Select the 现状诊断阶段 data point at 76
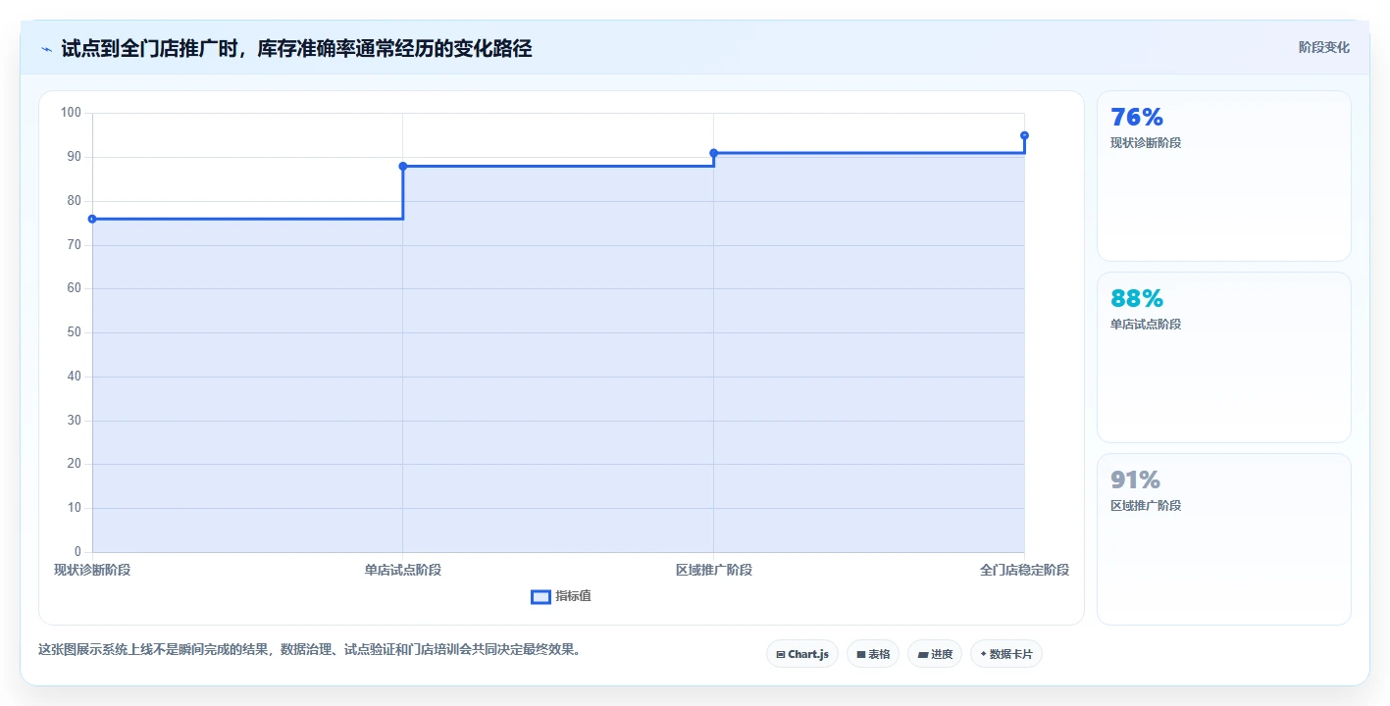Viewport: 1390px width, 706px height. [92, 219]
